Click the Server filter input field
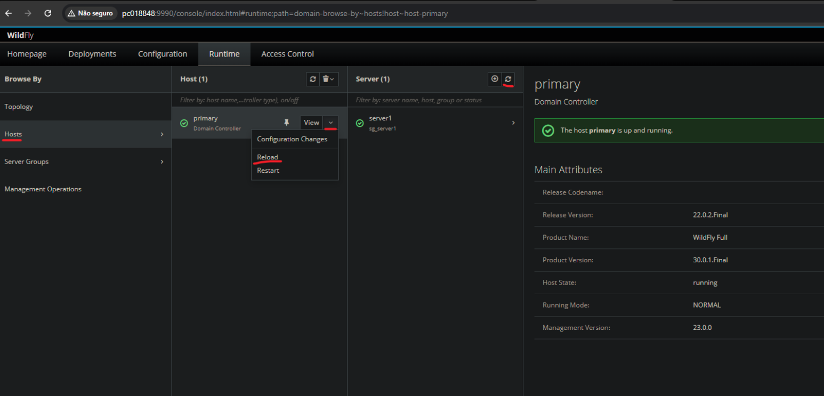Image resolution: width=824 pixels, height=396 pixels. click(x=435, y=100)
